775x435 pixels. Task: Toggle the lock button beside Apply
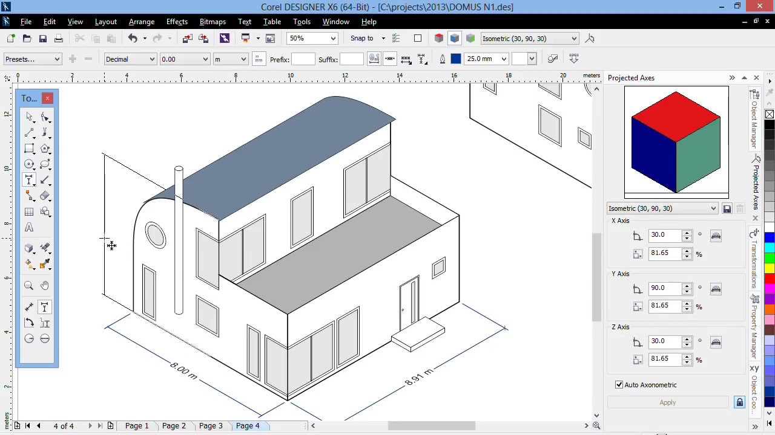(x=739, y=402)
